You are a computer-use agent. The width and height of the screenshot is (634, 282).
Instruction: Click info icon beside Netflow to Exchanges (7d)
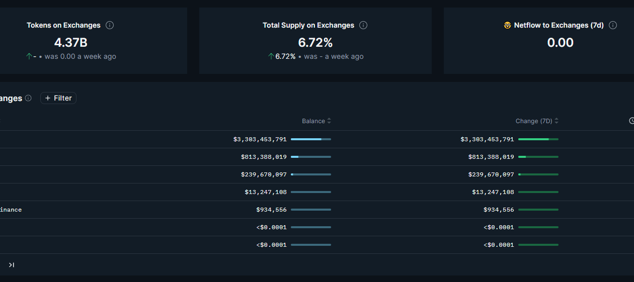pyautogui.click(x=613, y=25)
